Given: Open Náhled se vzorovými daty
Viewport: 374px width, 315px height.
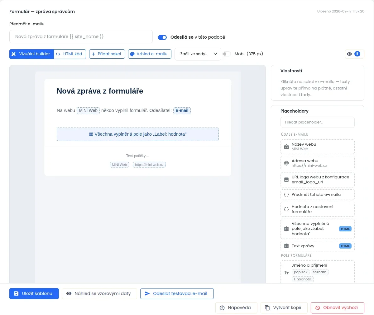Looking at the screenshot, I should (x=99, y=293).
